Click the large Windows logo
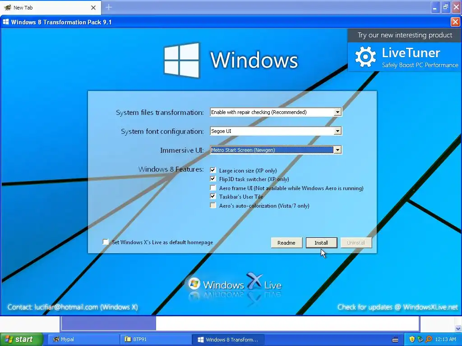 [182, 60]
